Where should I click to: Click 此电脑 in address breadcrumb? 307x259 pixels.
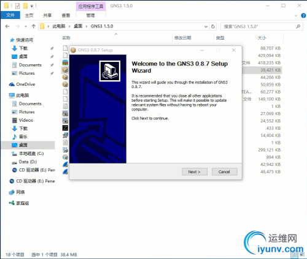(59, 26)
